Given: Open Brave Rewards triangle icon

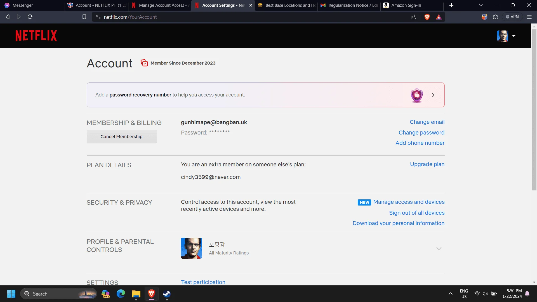Looking at the screenshot, I should 439,17.
